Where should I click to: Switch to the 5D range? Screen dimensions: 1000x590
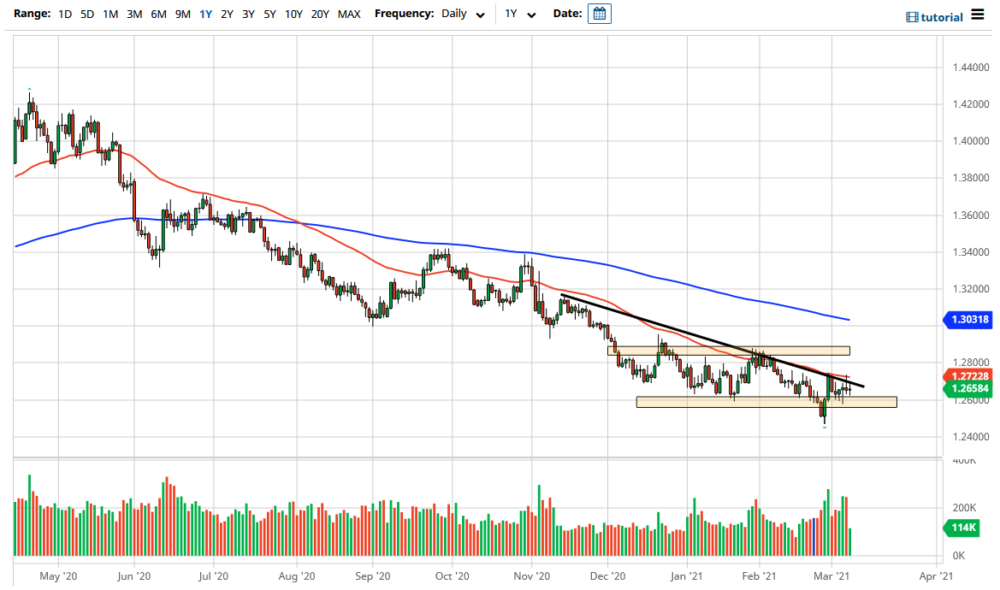(x=86, y=14)
